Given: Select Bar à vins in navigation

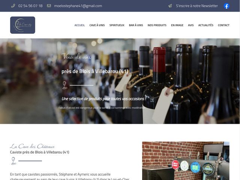Looking at the screenshot, I should (x=136, y=25).
